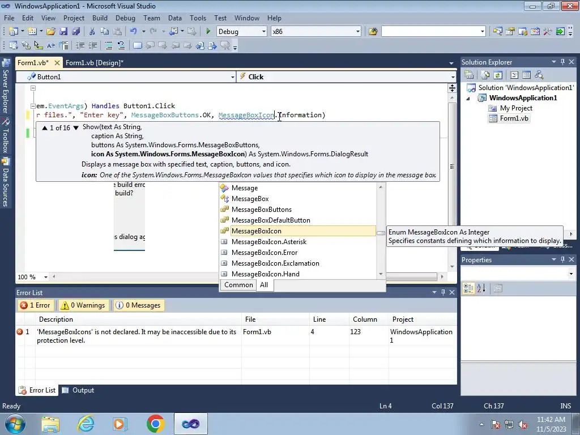The width and height of the screenshot is (580, 435).
Task: Click the Save All icon
Action: (x=76, y=32)
